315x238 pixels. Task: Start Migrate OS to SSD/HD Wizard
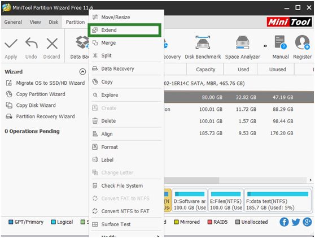pyautogui.click(x=45, y=83)
